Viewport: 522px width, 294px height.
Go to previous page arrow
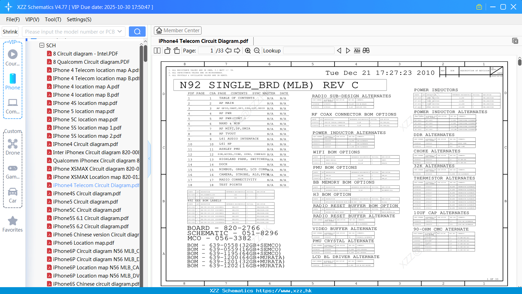point(228,51)
